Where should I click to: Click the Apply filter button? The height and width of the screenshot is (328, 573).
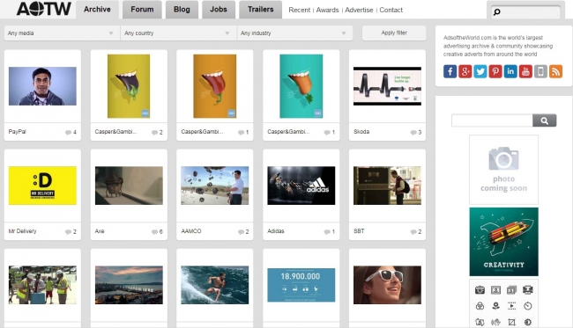[394, 33]
